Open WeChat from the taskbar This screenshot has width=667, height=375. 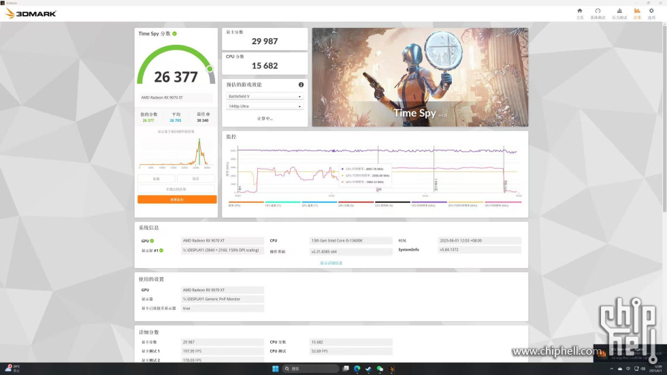380,369
